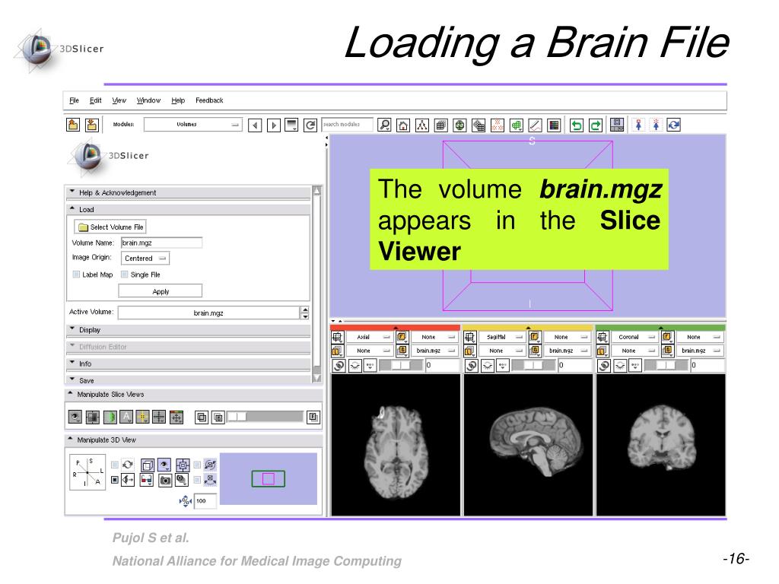Enable the Label Map checkbox
The height and width of the screenshot is (584, 779).
tap(76, 274)
